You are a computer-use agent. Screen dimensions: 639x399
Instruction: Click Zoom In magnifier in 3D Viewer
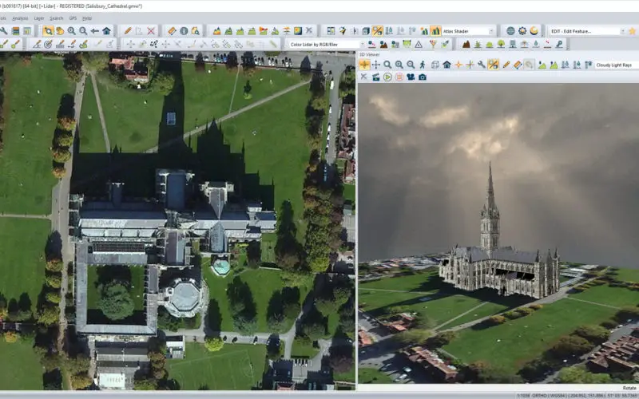coord(399,65)
